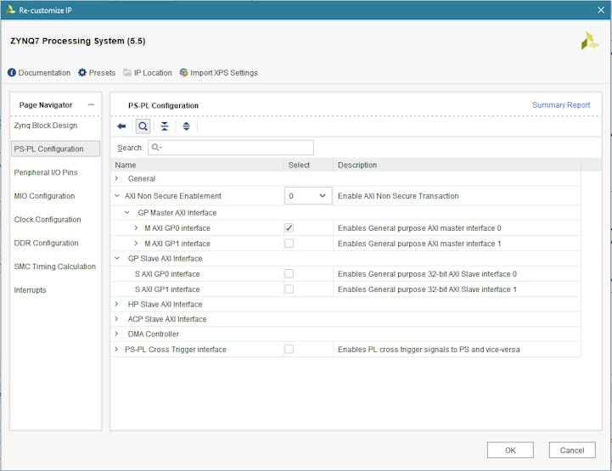The image size is (612, 471).
Task: Select S AXI GP0 interface row label
Action: pos(167,273)
